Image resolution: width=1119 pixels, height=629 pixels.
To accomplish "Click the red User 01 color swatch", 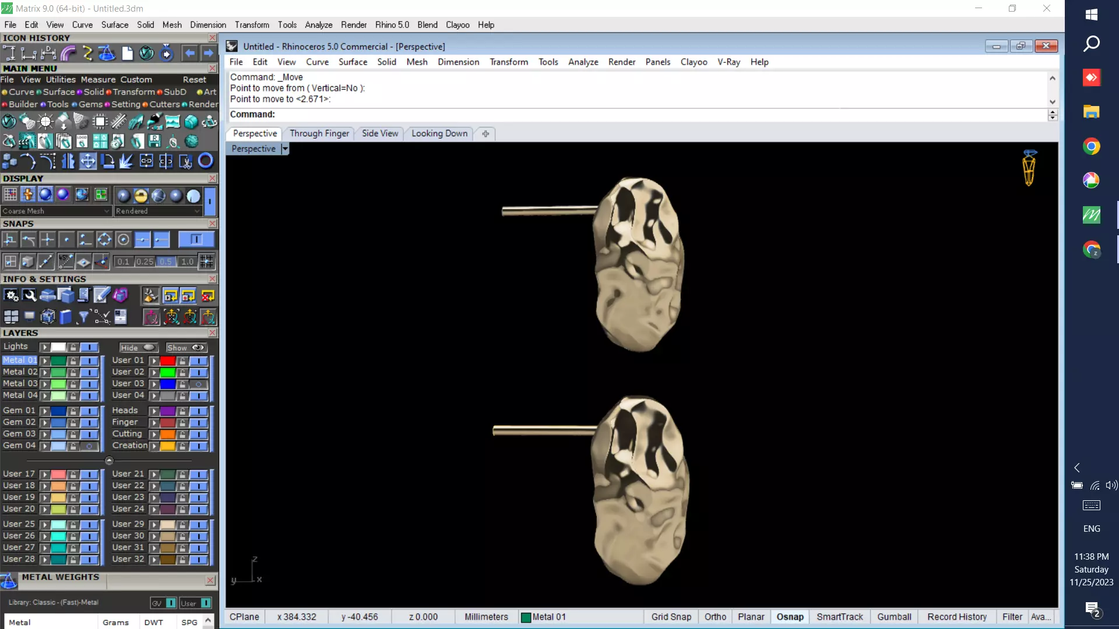I will [x=168, y=361].
